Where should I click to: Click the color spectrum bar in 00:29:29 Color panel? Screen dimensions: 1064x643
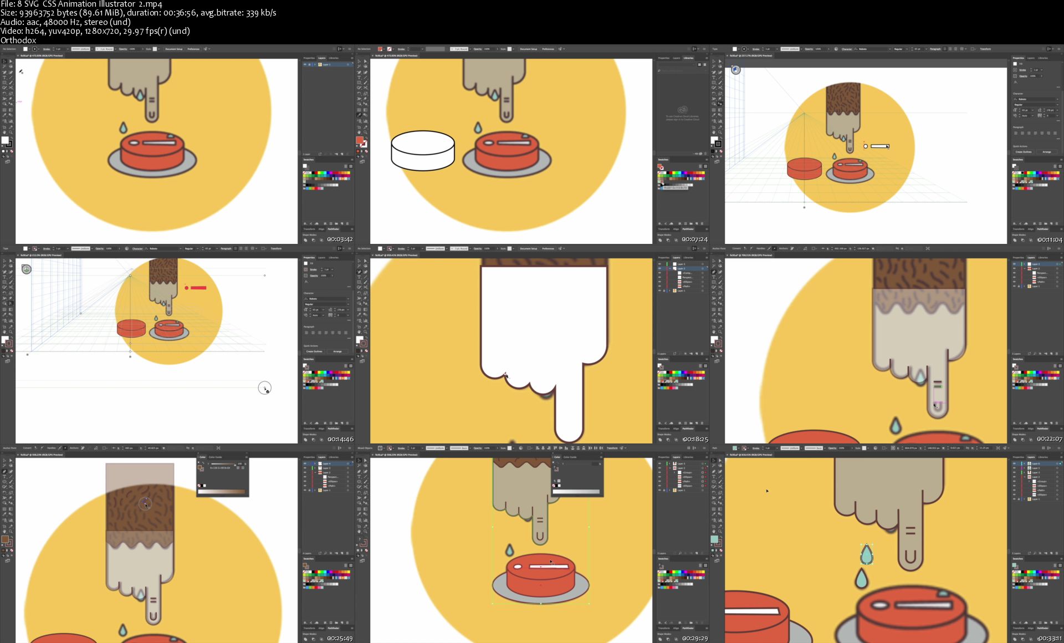576,491
